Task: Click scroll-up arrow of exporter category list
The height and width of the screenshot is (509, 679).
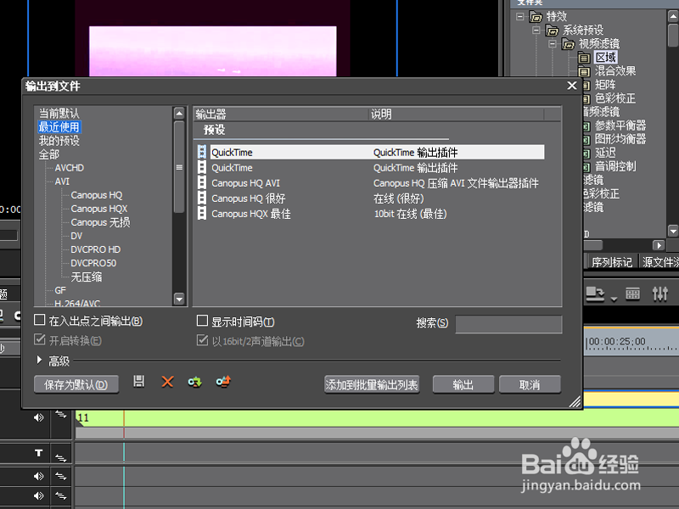Action: click(179, 114)
